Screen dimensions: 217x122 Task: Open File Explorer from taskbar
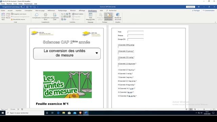64,113
